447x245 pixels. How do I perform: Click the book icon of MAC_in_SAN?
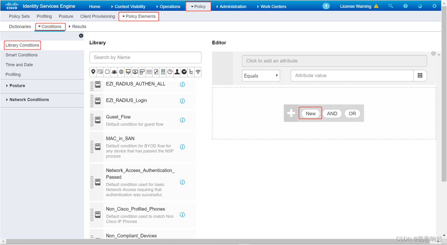point(98,147)
